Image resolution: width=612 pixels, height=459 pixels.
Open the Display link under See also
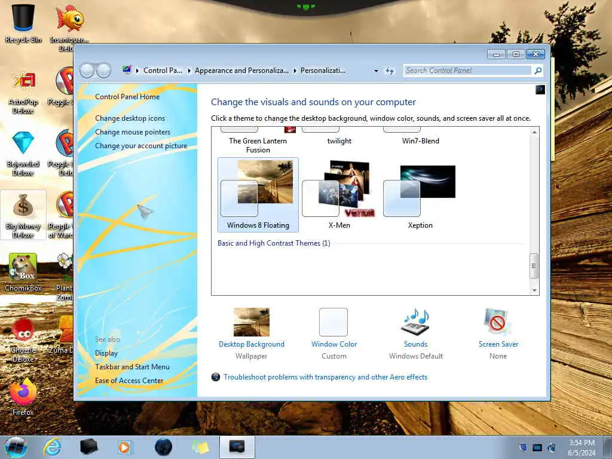pyautogui.click(x=106, y=353)
